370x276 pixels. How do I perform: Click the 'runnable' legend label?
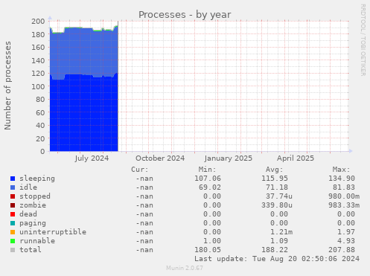click(37, 241)
